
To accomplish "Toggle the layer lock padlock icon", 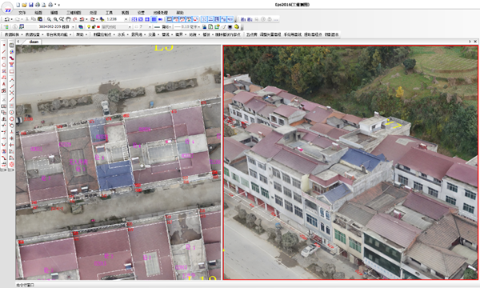I will pos(94,27).
